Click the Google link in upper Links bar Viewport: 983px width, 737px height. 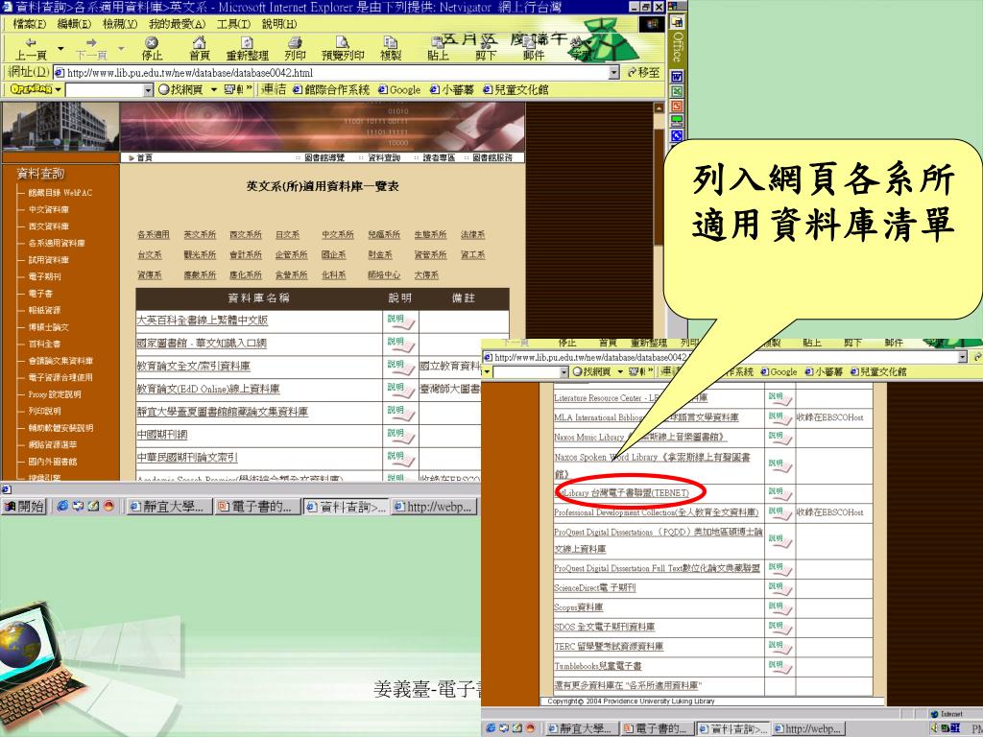[399, 89]
